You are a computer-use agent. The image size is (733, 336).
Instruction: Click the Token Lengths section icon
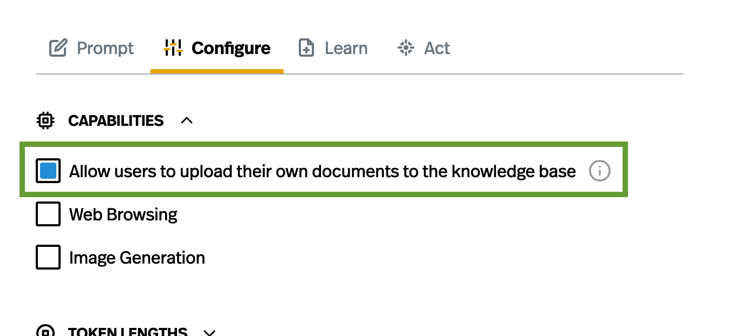point(45,331)
